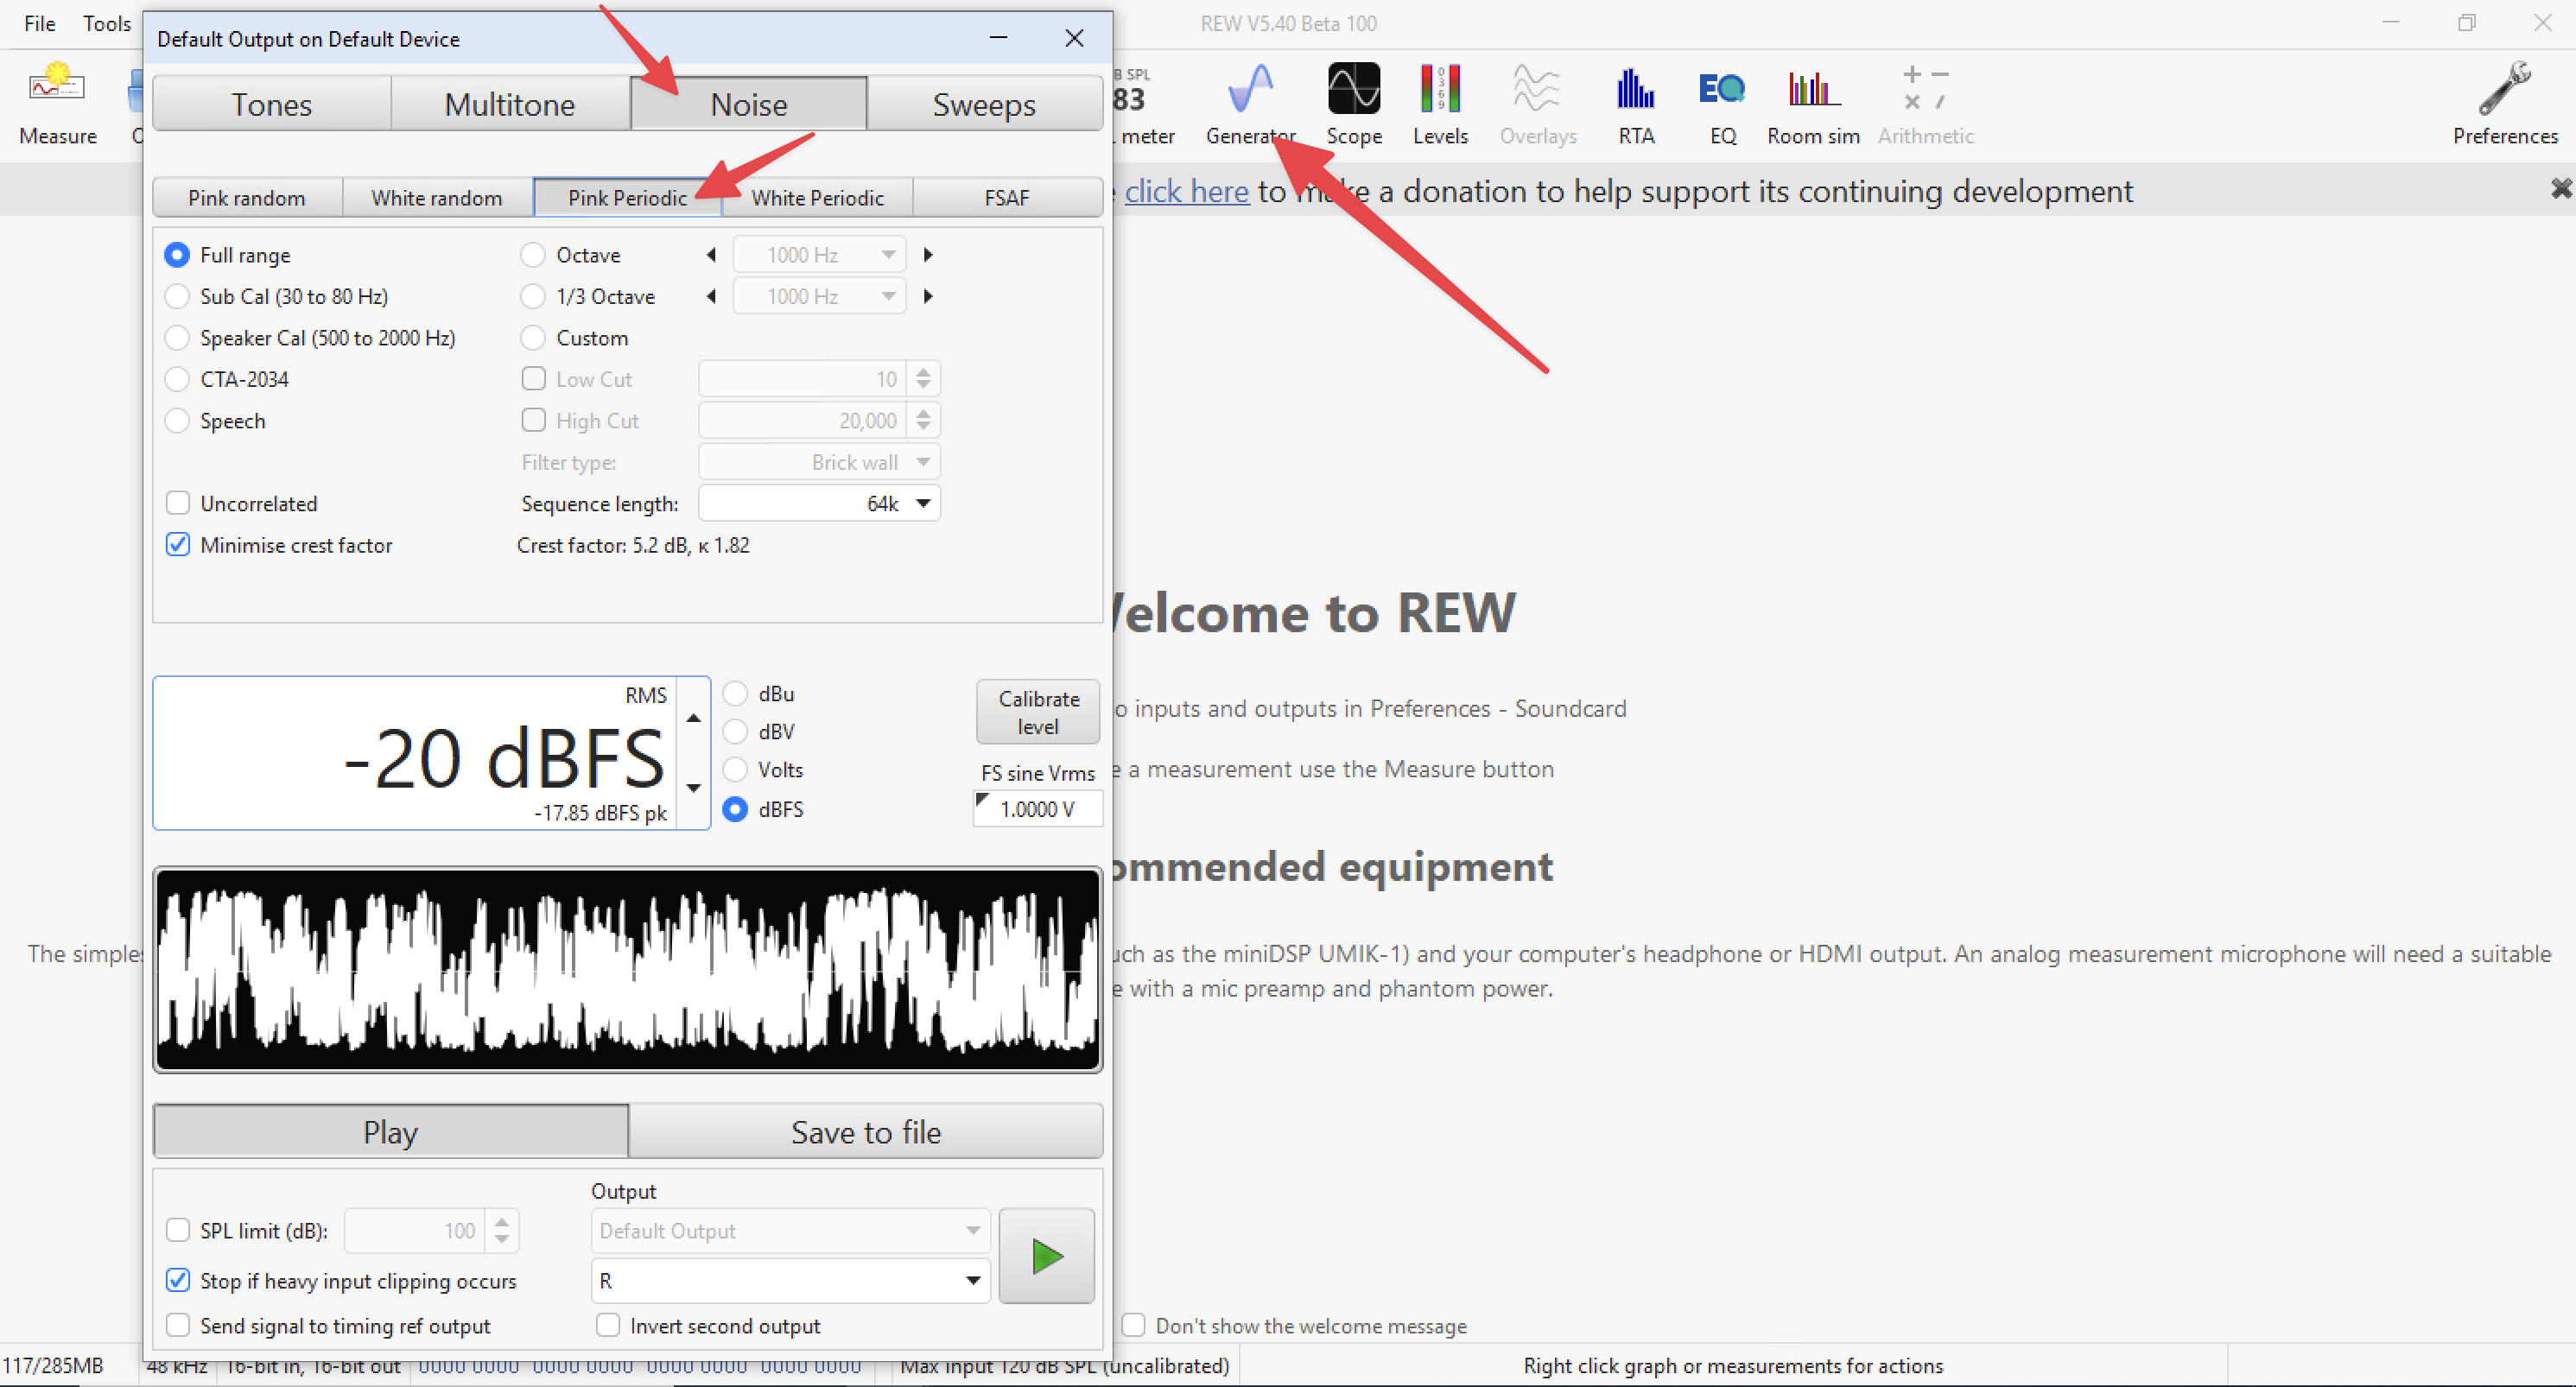Open the R output channel dropdown
This screenshot has width=2576, height=1387.
790,1281
